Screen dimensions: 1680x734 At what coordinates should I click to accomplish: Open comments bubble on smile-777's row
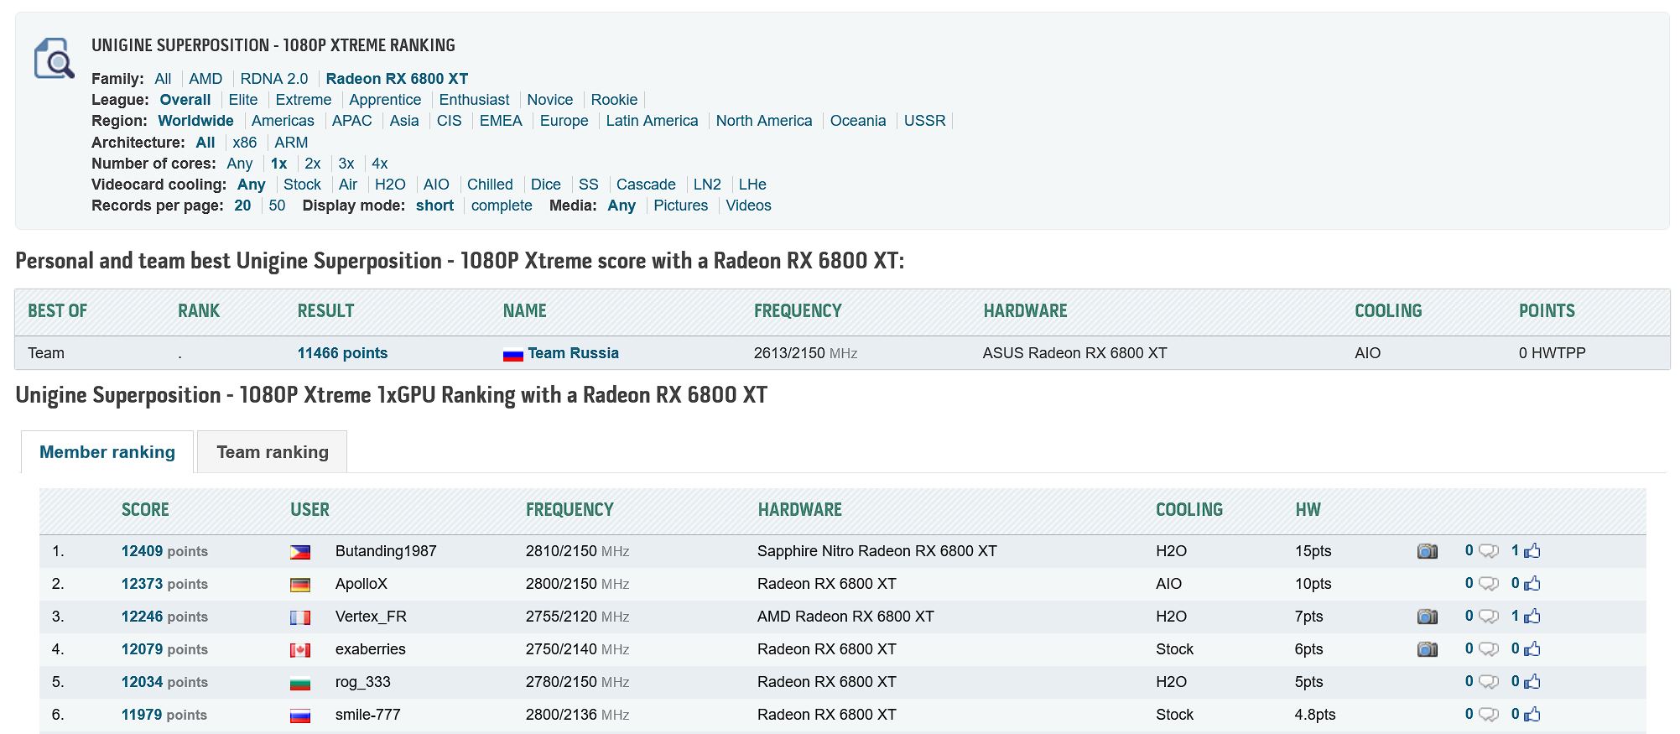coord(1489,715)
